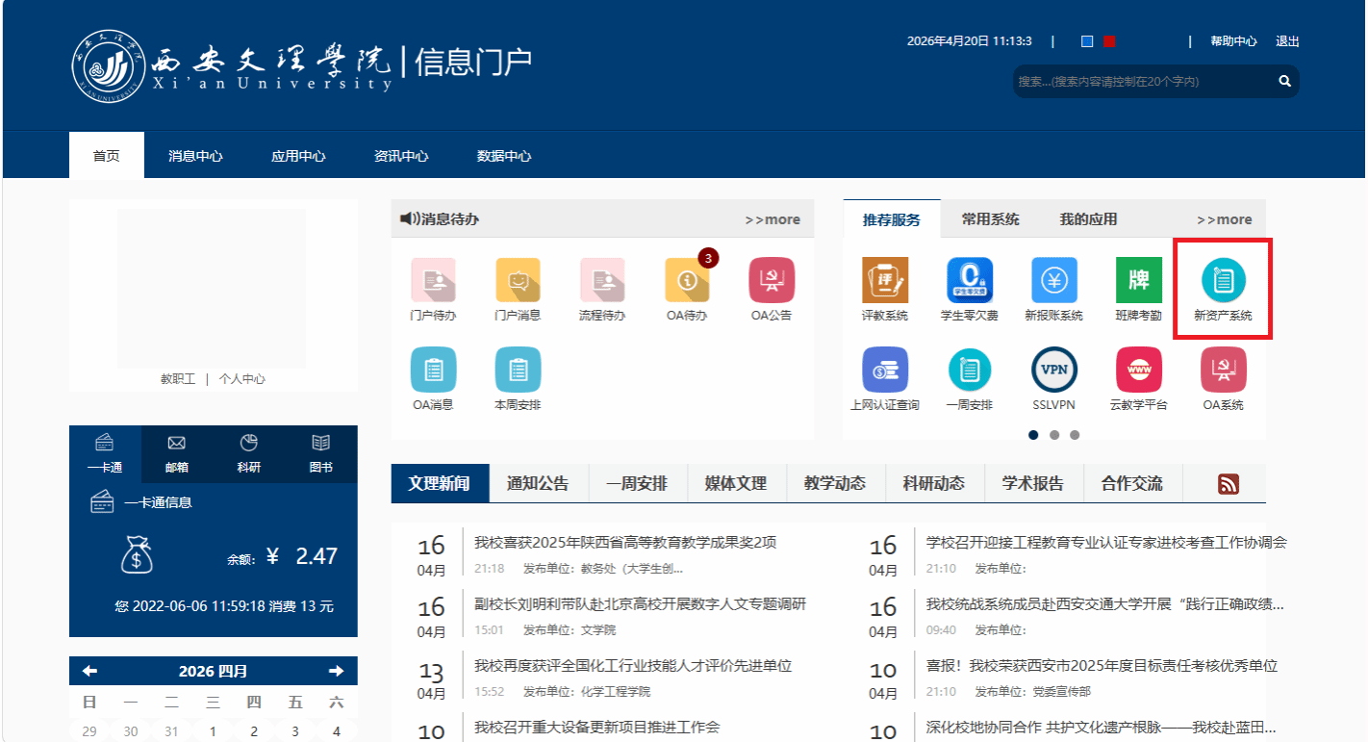
Task: Click the 云教学平台 icon
Action: click(1138, 371)
